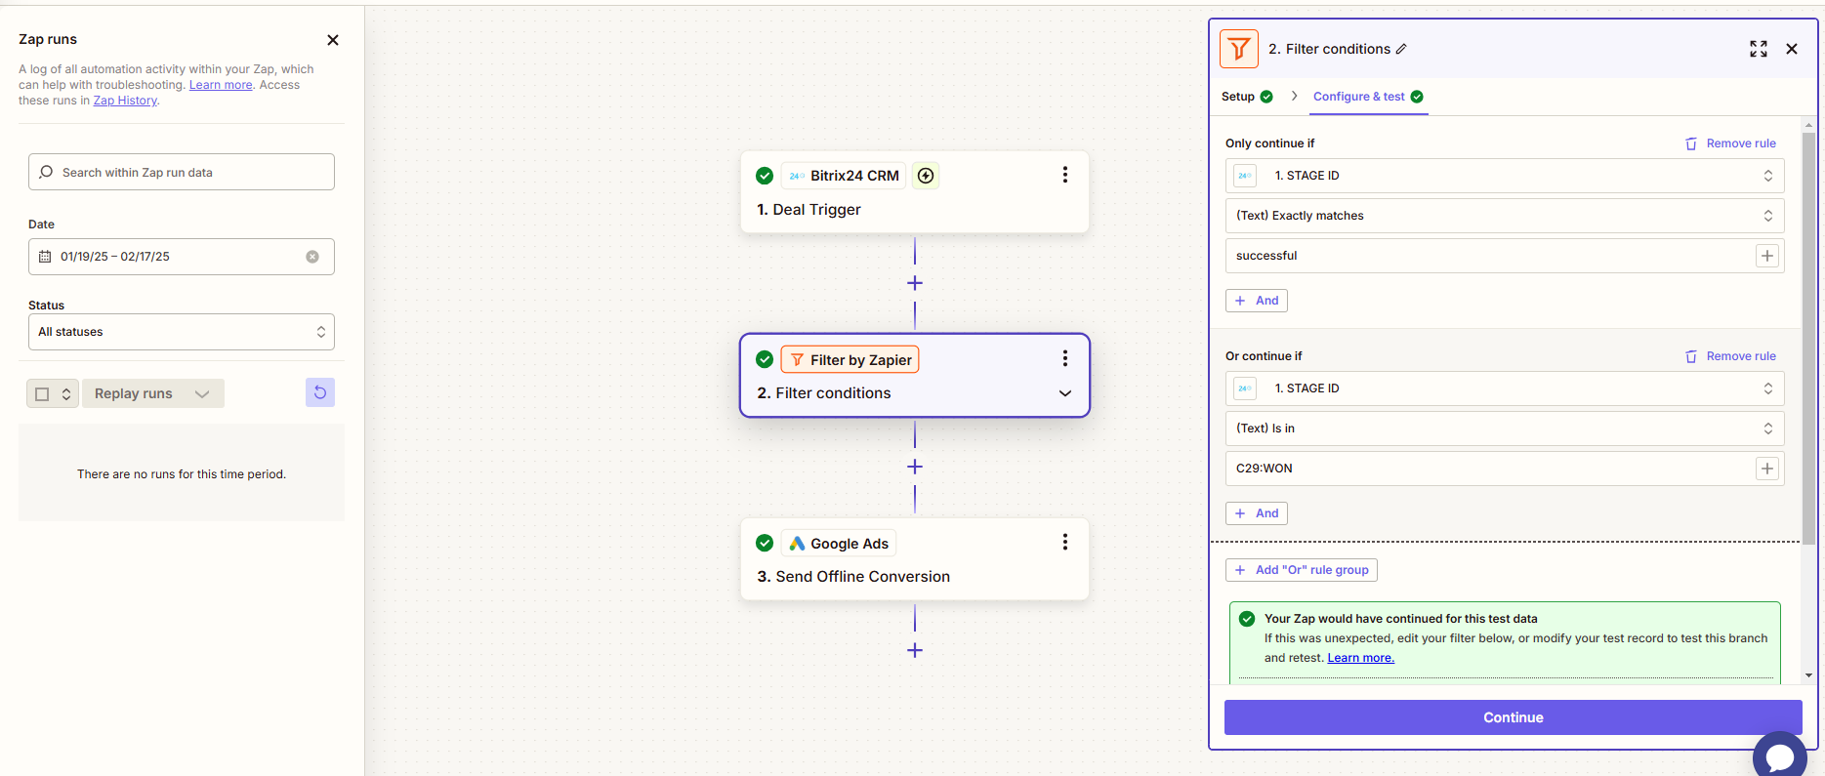Image resolution: width=1825 pixels, height=776 pixels.
Task: Click the Filter by Zapier funnel icon
Action: coord(797,360)
